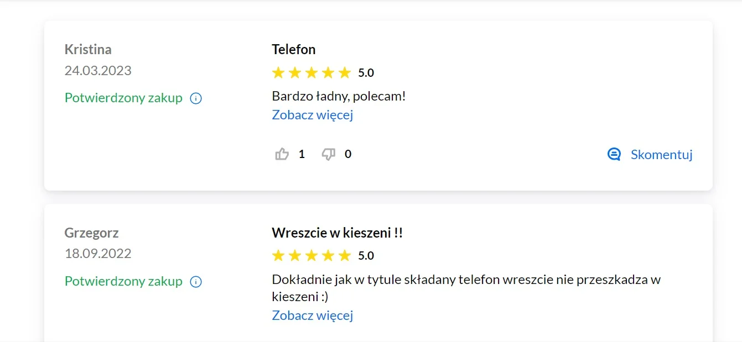
Task: Click the review title Wreszcie w kieszeni !!
Action: pos(338,233)
